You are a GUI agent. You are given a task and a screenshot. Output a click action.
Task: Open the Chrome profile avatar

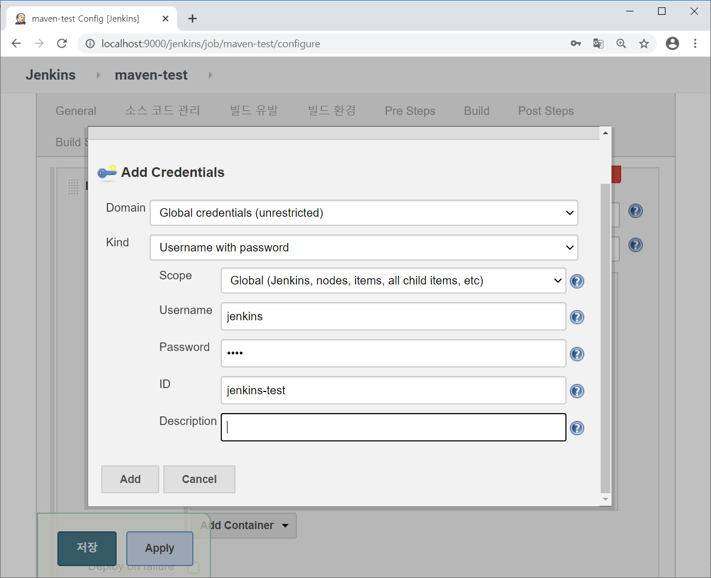coord(672,43)
